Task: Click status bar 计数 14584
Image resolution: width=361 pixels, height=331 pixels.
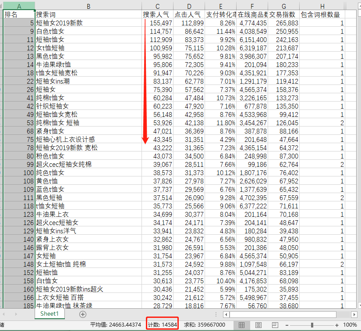Action: coord(163,325)
